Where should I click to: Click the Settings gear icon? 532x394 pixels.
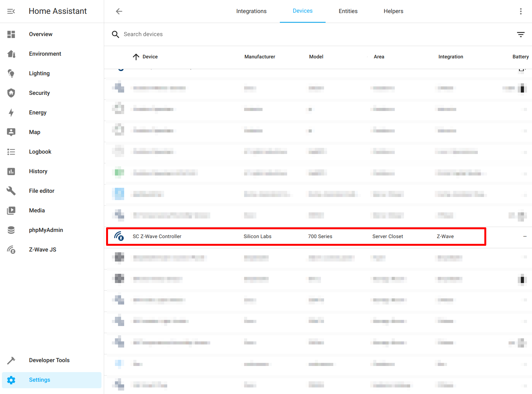[x=11, y=380]
